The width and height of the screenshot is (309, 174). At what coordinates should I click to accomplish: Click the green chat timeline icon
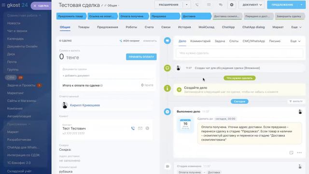click(x=168, y=68)
